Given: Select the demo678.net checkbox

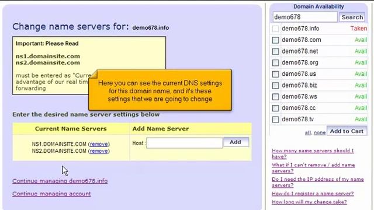Looking at the screenshot, I should [275, 51].
